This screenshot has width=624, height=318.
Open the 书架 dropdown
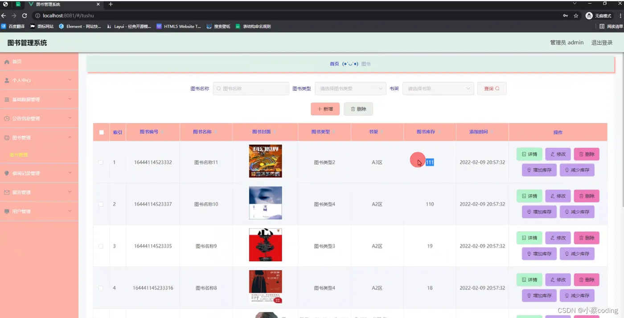click(x=438, y=89)
